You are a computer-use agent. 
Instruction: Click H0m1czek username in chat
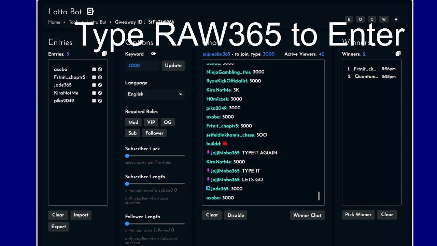pos(217,99)
